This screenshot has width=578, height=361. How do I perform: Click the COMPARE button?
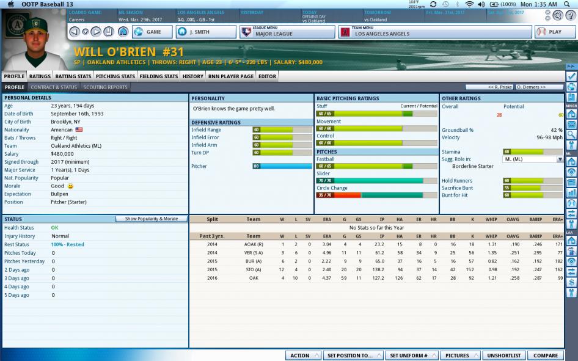(x=546, y=356)
